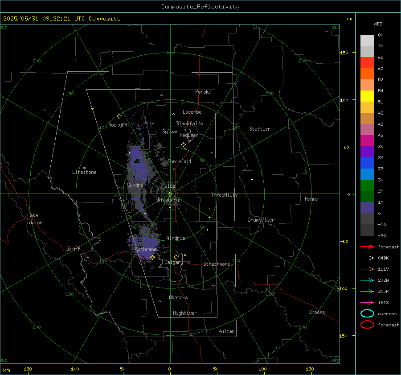Click the 80 dBZ light gray swatch
401x375 pixels.
[x=367, y=41]
